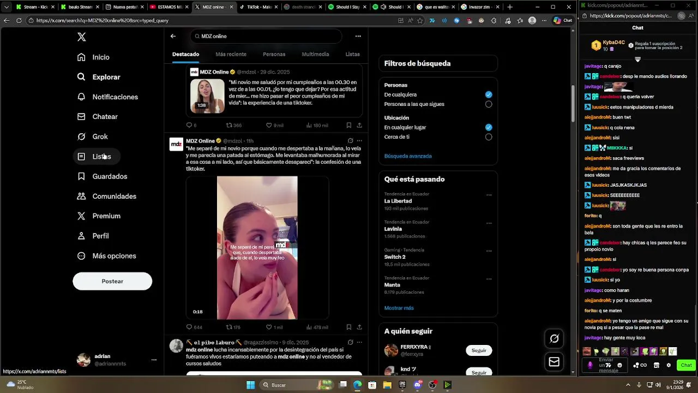Open the floating Grok button
This screenshot has width=698, height=393.
click(x=554, y=339)
